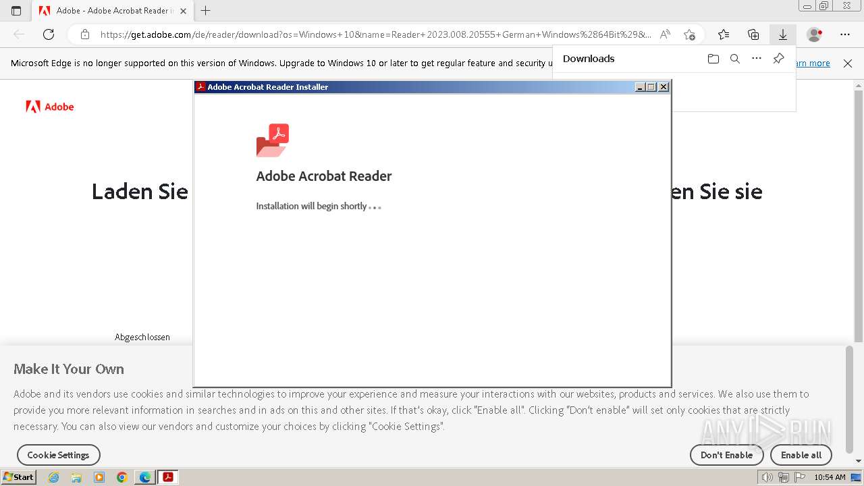Click the Adobe logo on webpage
Screen dimensions: 864x486
pos(50,107)
